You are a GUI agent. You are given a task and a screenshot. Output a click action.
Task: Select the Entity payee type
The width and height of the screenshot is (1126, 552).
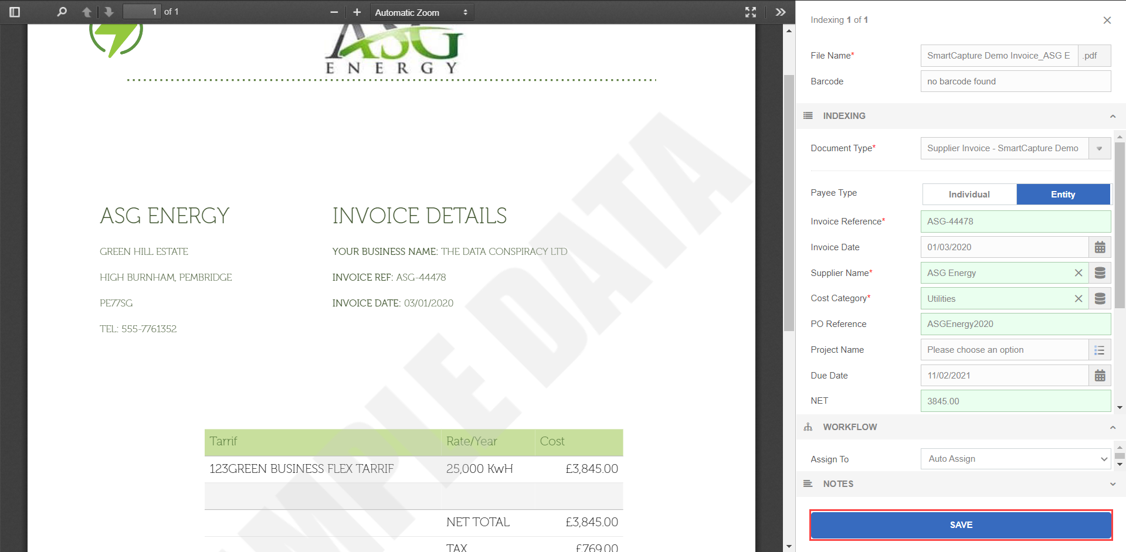(x=1063, y=195)
